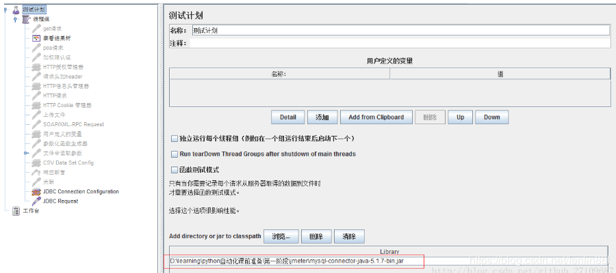Click the 测试计划 flask icon in tree
Viewport: 616px width, 273px height.
click(16, 10)
